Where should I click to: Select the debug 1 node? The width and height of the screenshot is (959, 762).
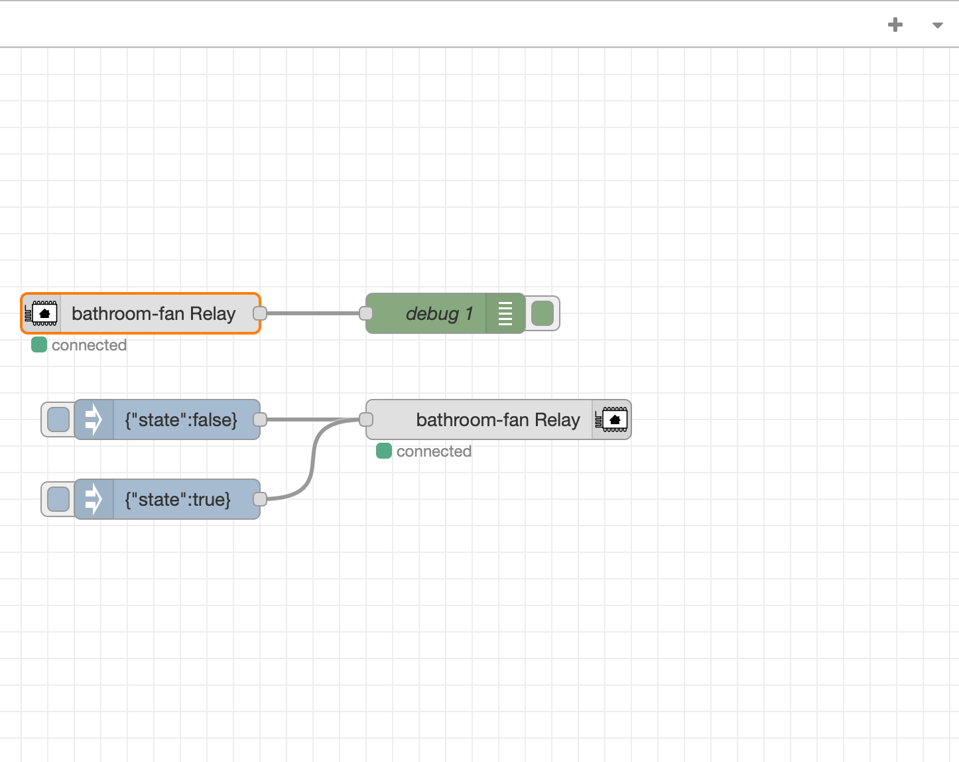[x=445, y=313]
